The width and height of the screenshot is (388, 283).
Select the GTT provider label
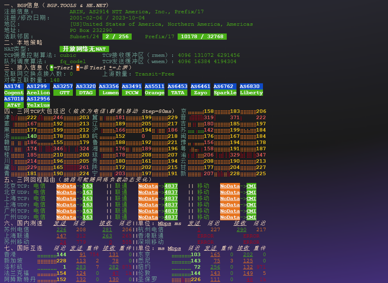[63, 93]
